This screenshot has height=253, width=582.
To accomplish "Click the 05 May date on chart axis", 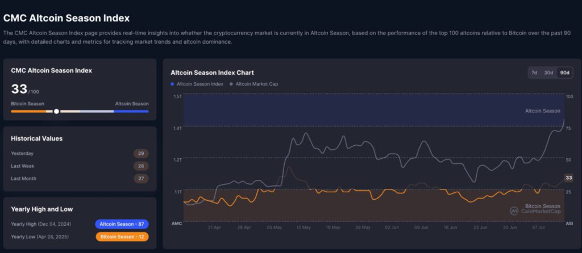I will (274, 227).
